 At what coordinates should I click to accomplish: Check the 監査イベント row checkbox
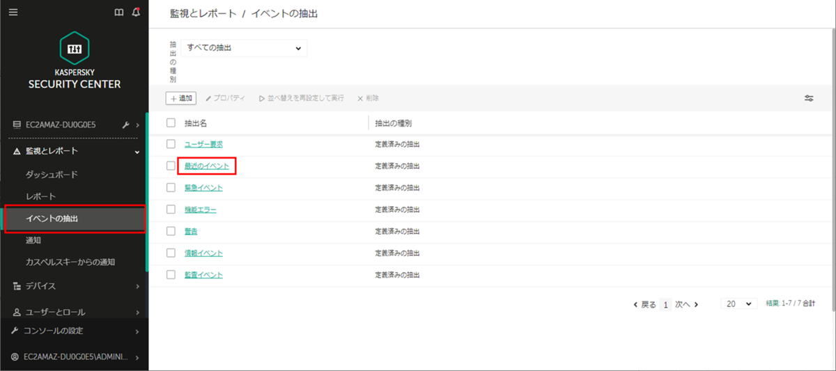coord(171,275)
